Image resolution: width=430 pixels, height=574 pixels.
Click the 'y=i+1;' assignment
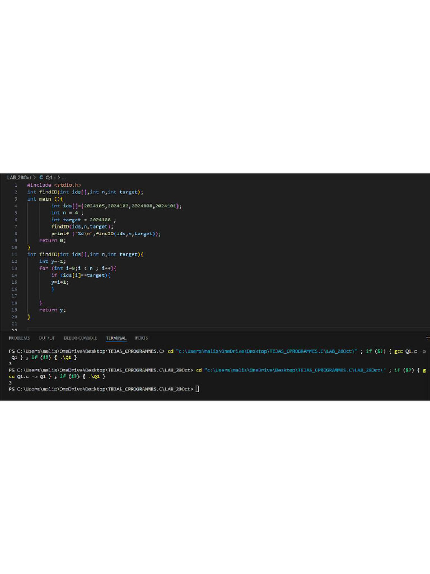60,282
